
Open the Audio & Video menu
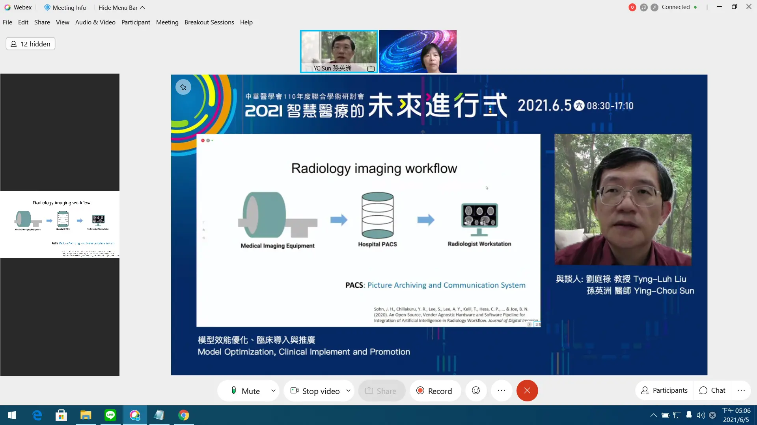tap(95, 22)
